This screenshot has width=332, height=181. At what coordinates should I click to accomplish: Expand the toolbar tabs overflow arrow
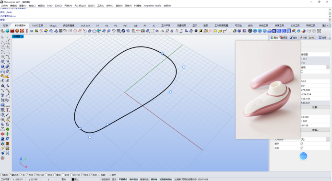tap(327, 25)
